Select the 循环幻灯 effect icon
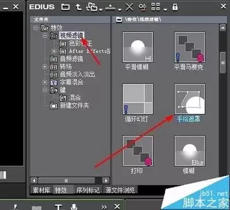This screenshot has height=210, width=230. click(x=137, y=99)
